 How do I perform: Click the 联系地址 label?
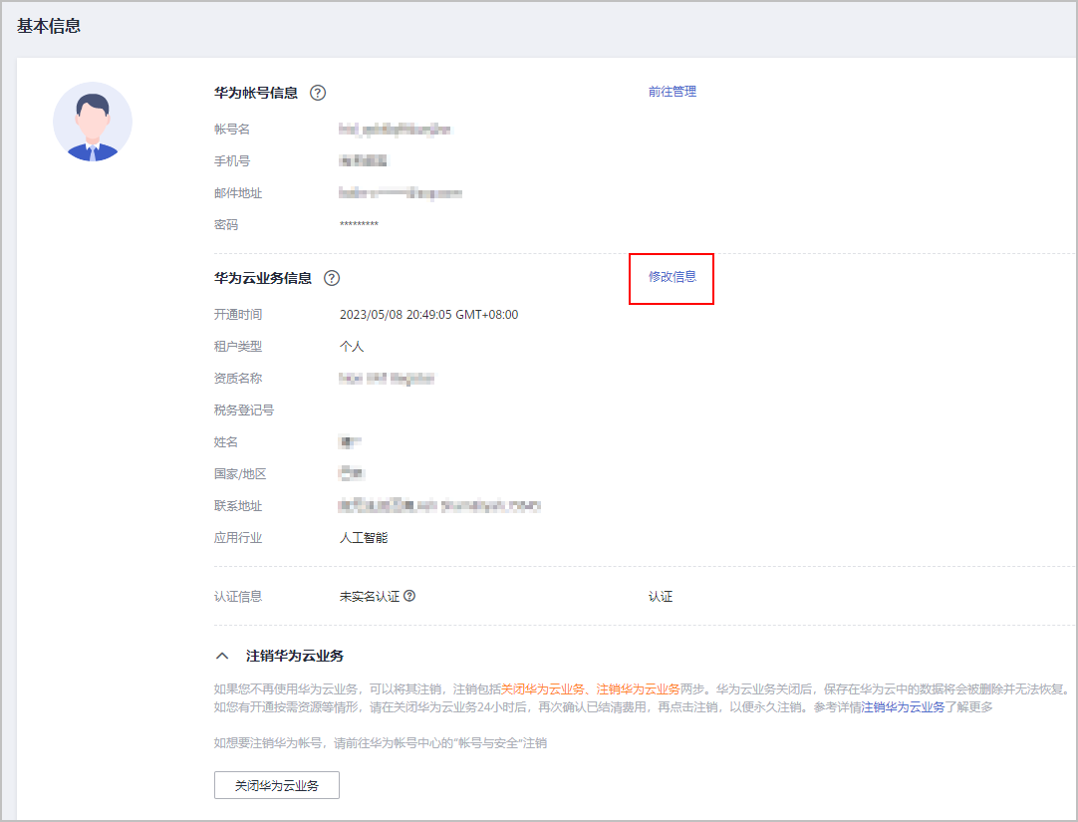click(x=238, y=506)
